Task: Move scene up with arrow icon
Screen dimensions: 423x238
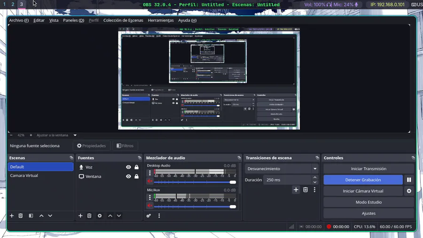Action: pyautogui.click(x=41, y=215)
